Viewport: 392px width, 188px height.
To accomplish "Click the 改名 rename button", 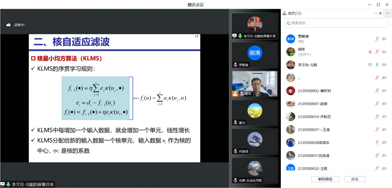I will (354, 179).
